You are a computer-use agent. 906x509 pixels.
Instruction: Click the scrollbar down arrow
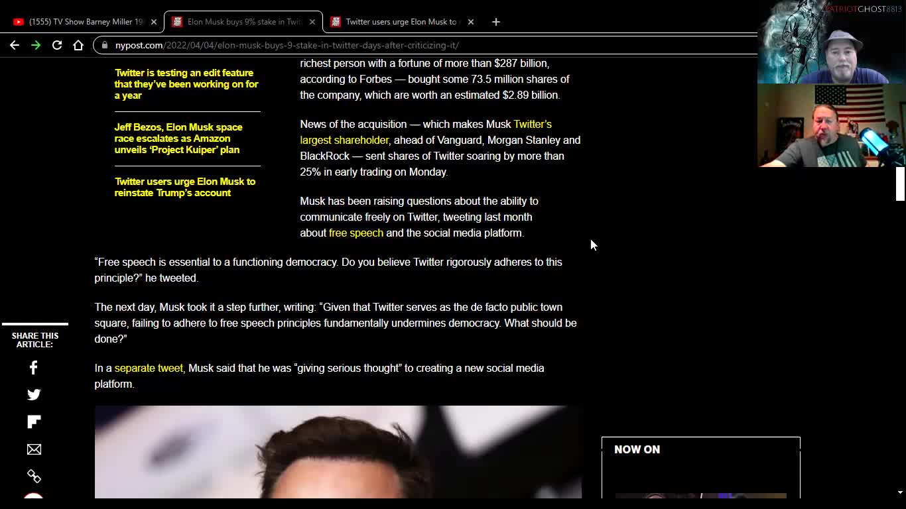point(900,492)
